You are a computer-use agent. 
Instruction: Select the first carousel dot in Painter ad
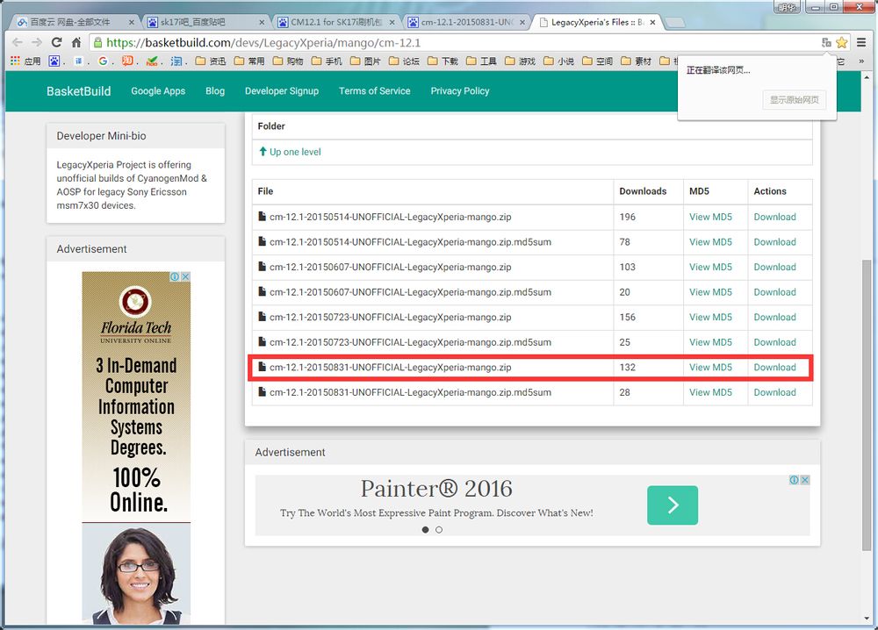pyautogui.click(x=426, y=530)
